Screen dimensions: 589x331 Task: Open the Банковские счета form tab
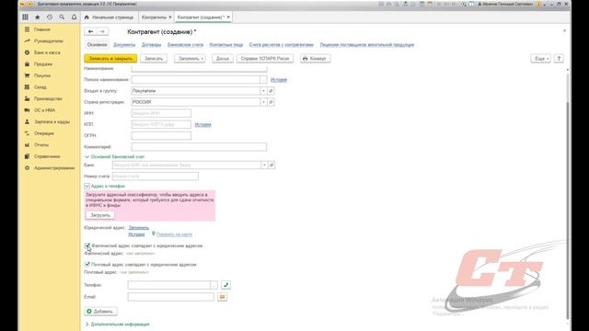tap(186, 45)
